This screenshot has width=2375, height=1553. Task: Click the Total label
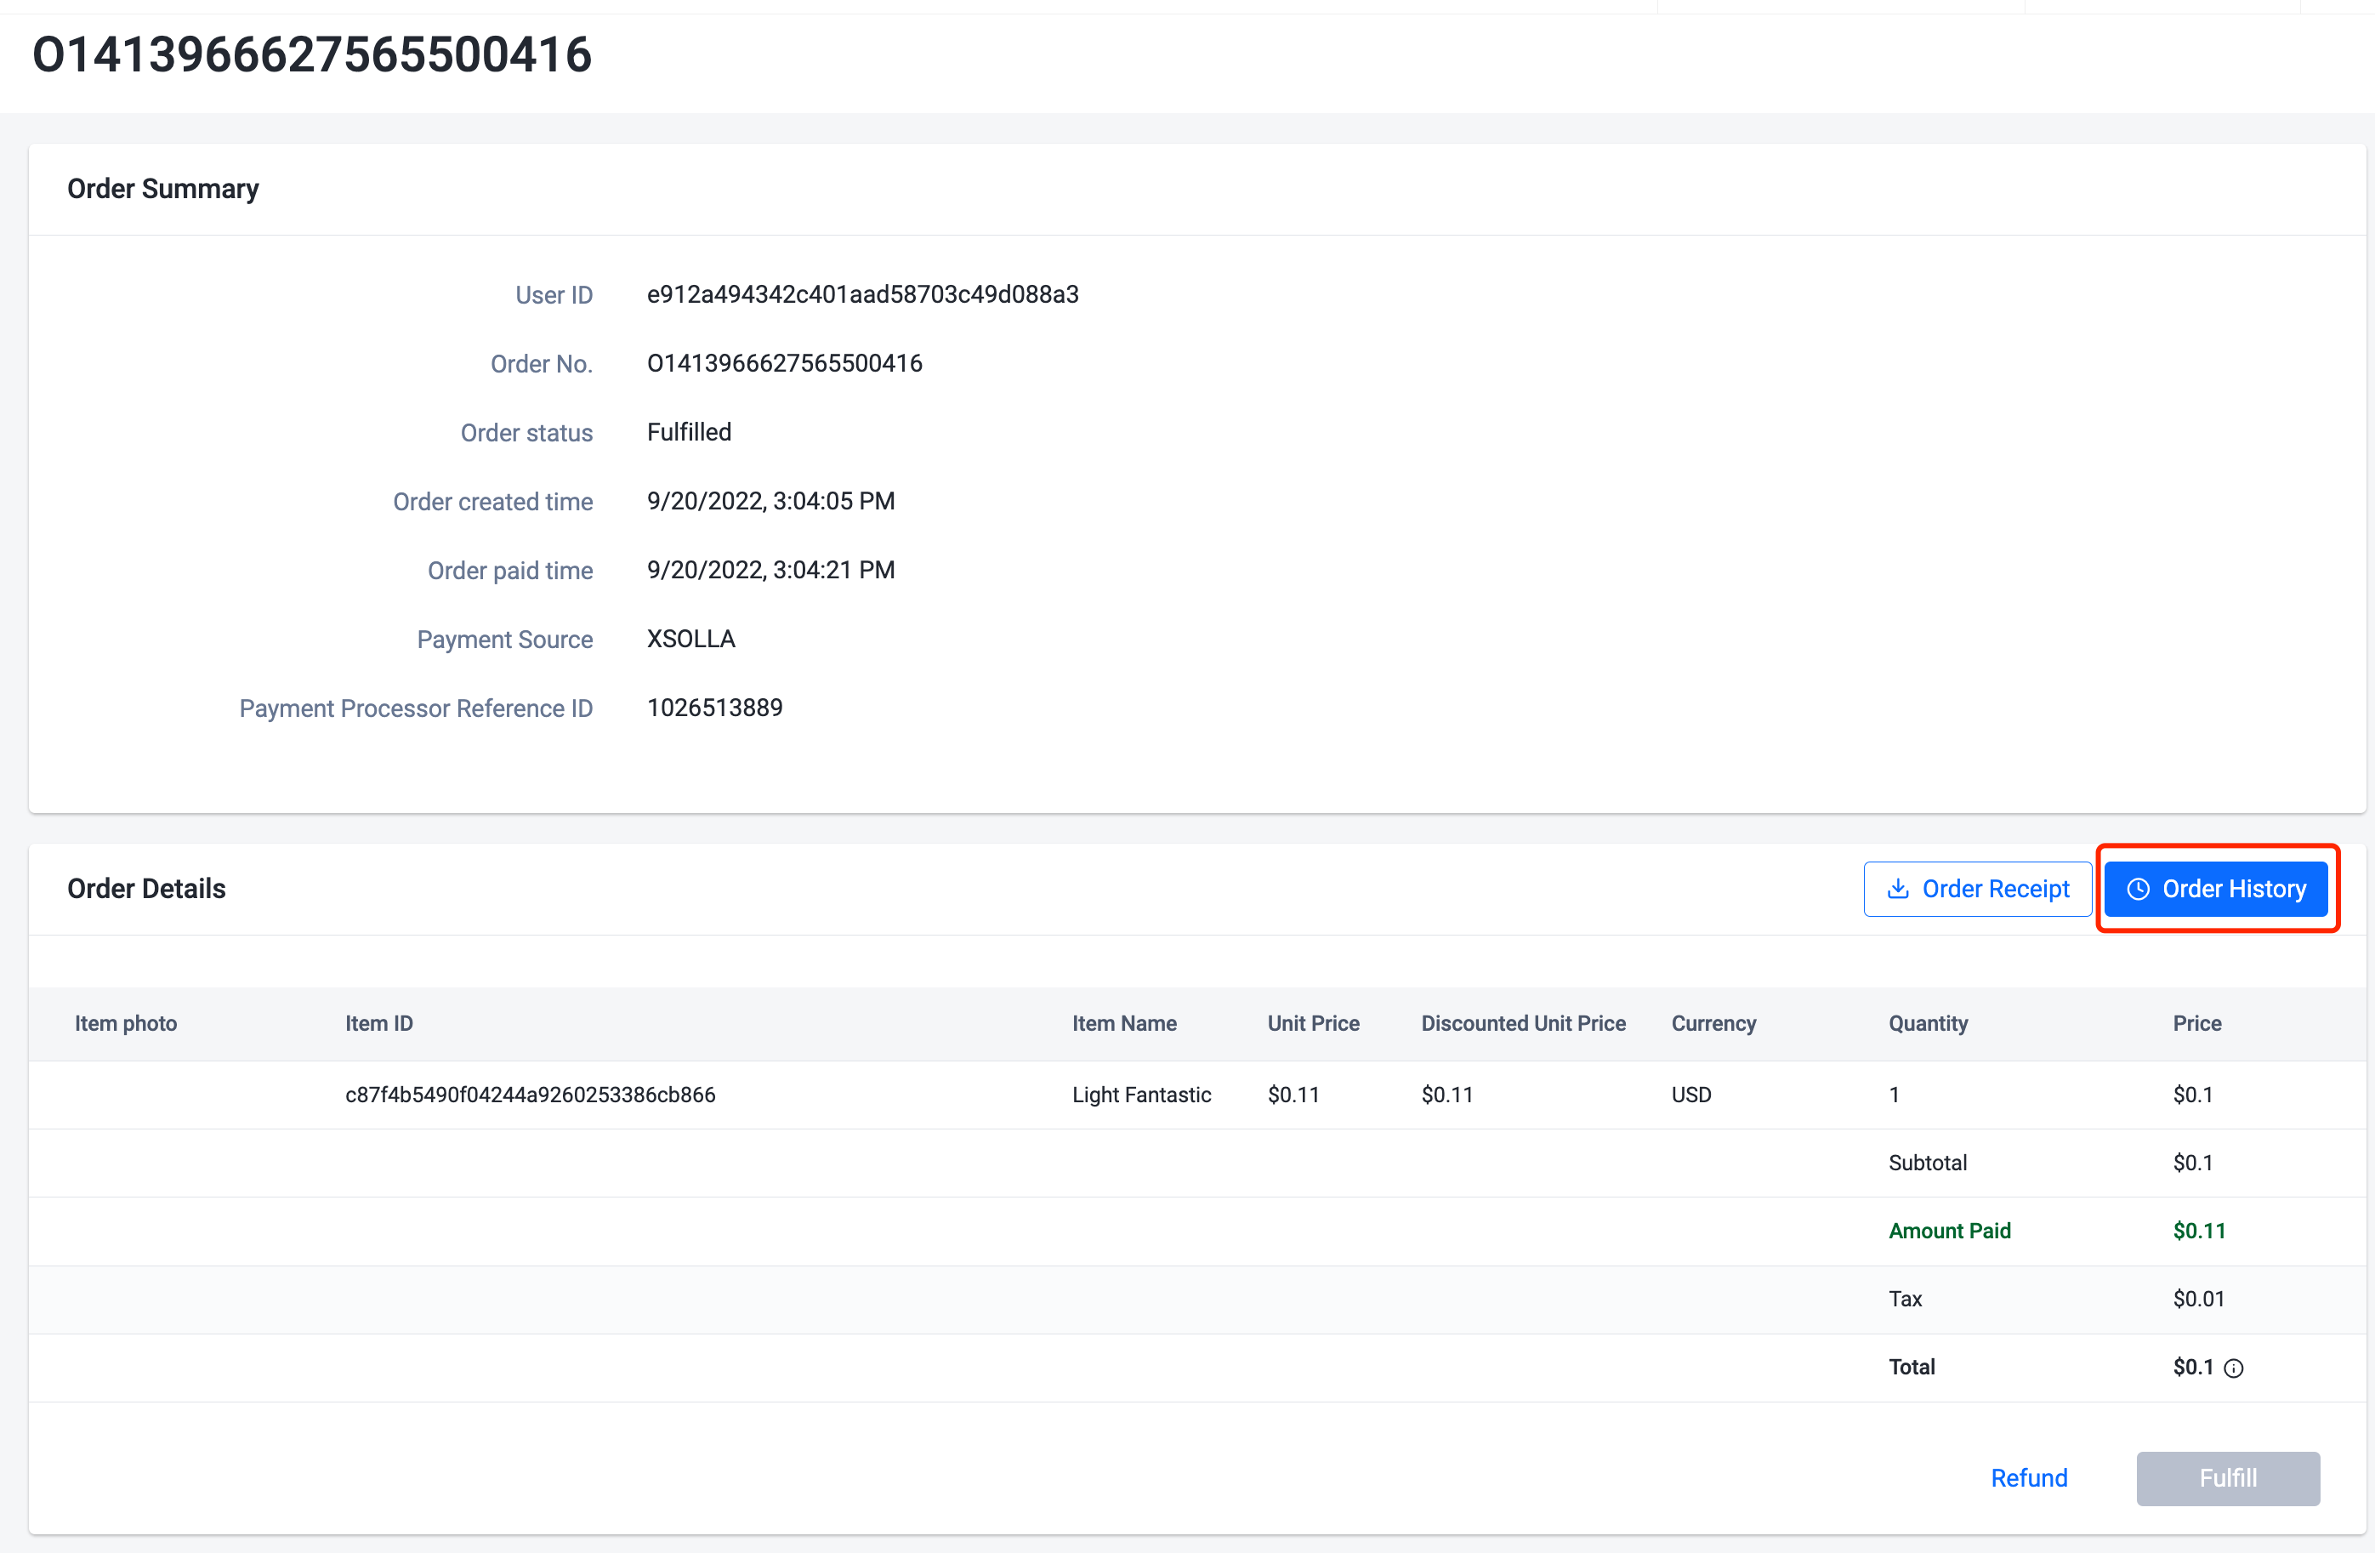tap(1911, 1367)
